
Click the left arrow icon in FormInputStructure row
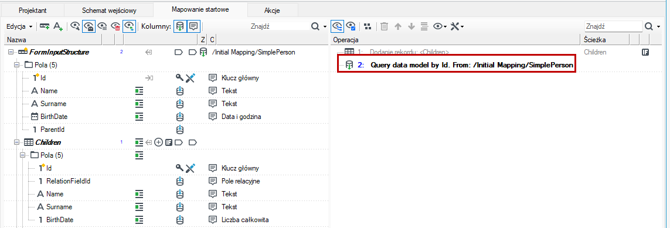point(148,52)
